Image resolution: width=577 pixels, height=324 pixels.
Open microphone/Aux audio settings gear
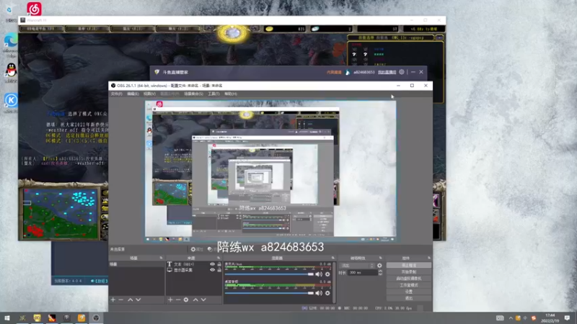[x=327, y=274]
